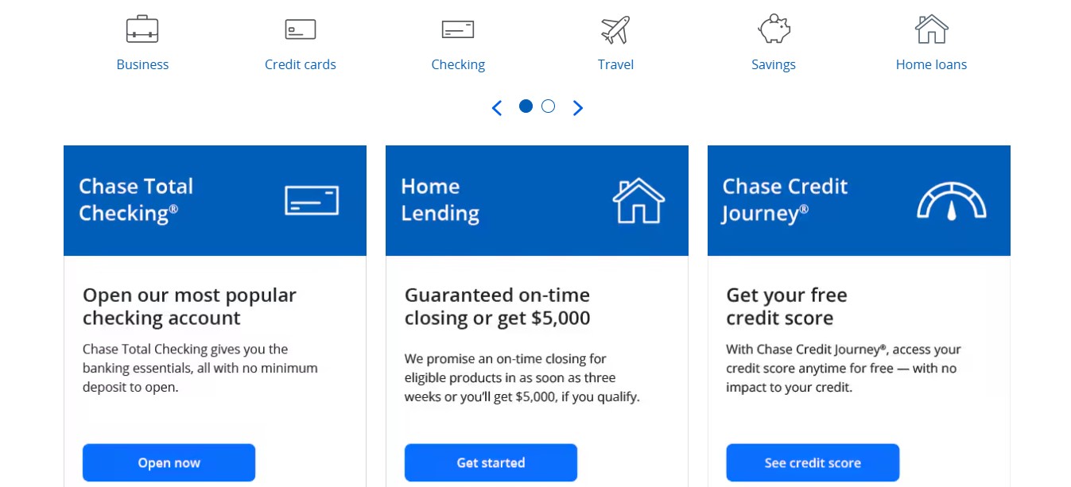Click the Business briefcase icon
1071x487 pixels.
[x=142, y=29]
